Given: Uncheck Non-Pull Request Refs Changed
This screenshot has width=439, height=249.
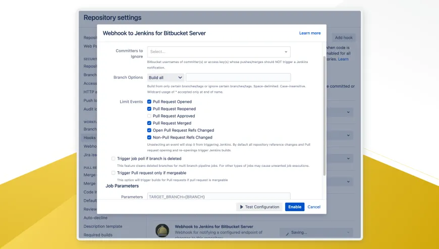Looking at the screenshot, I should point(149,137).
